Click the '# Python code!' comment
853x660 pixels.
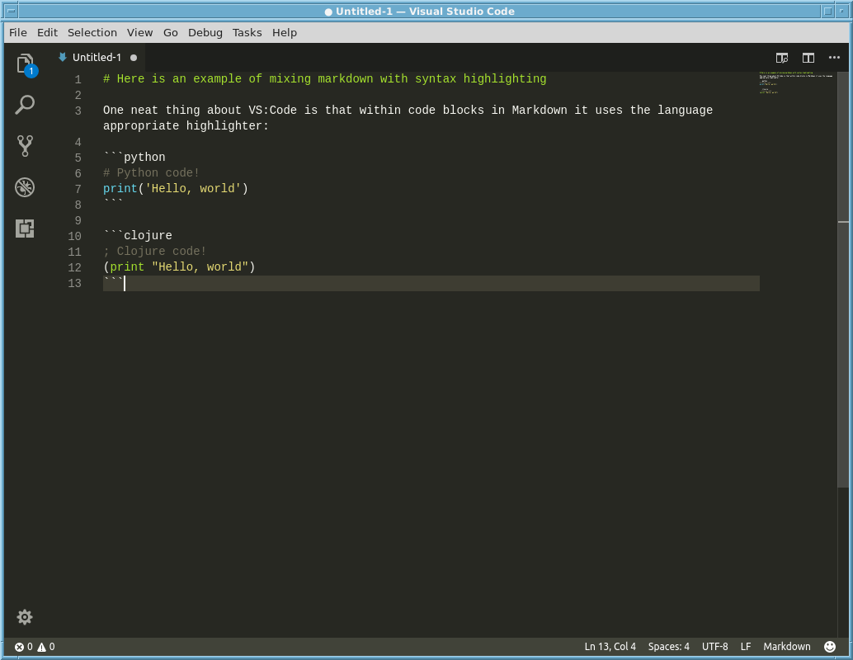[x=151, y=173]
